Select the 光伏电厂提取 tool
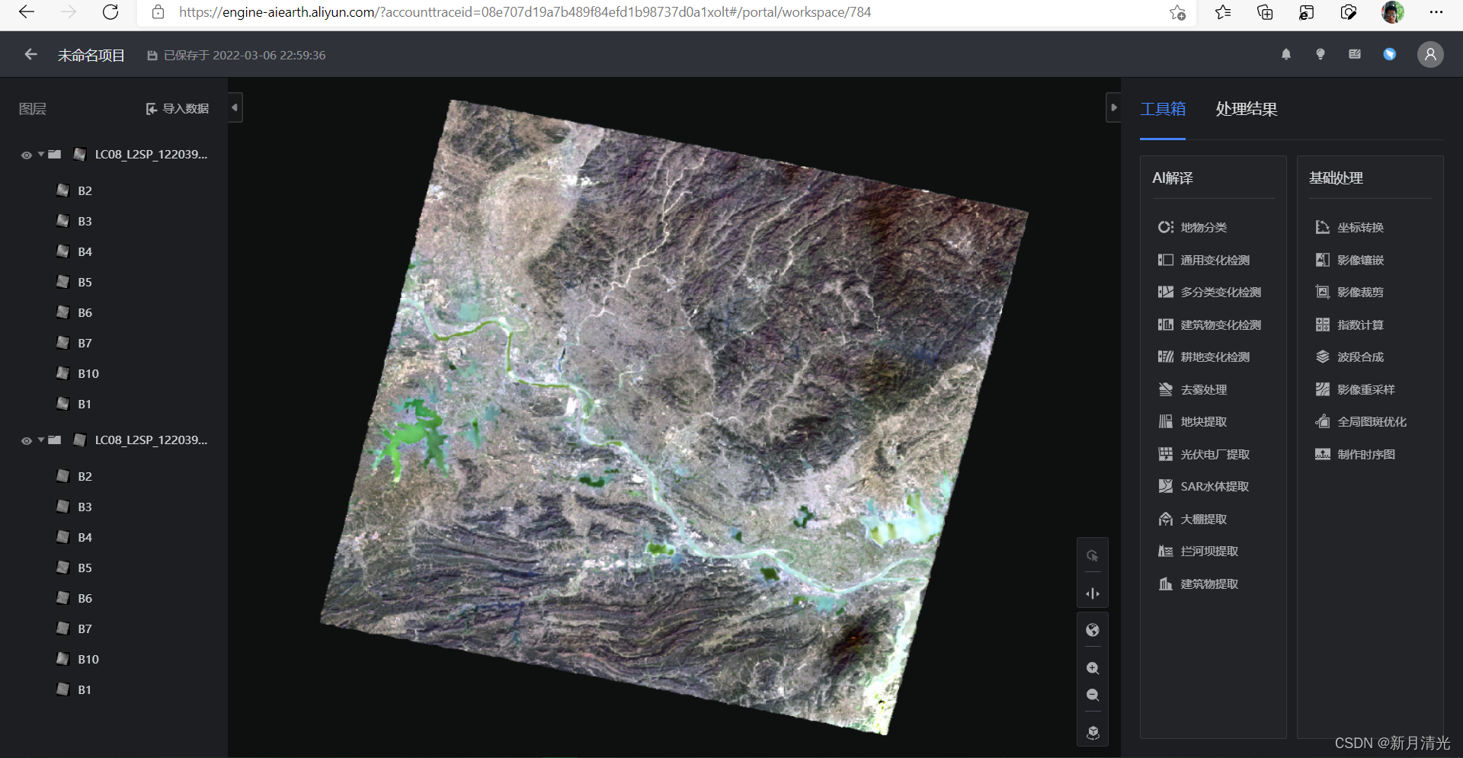The image size is (1463, 758). [x=1204, y=454]
